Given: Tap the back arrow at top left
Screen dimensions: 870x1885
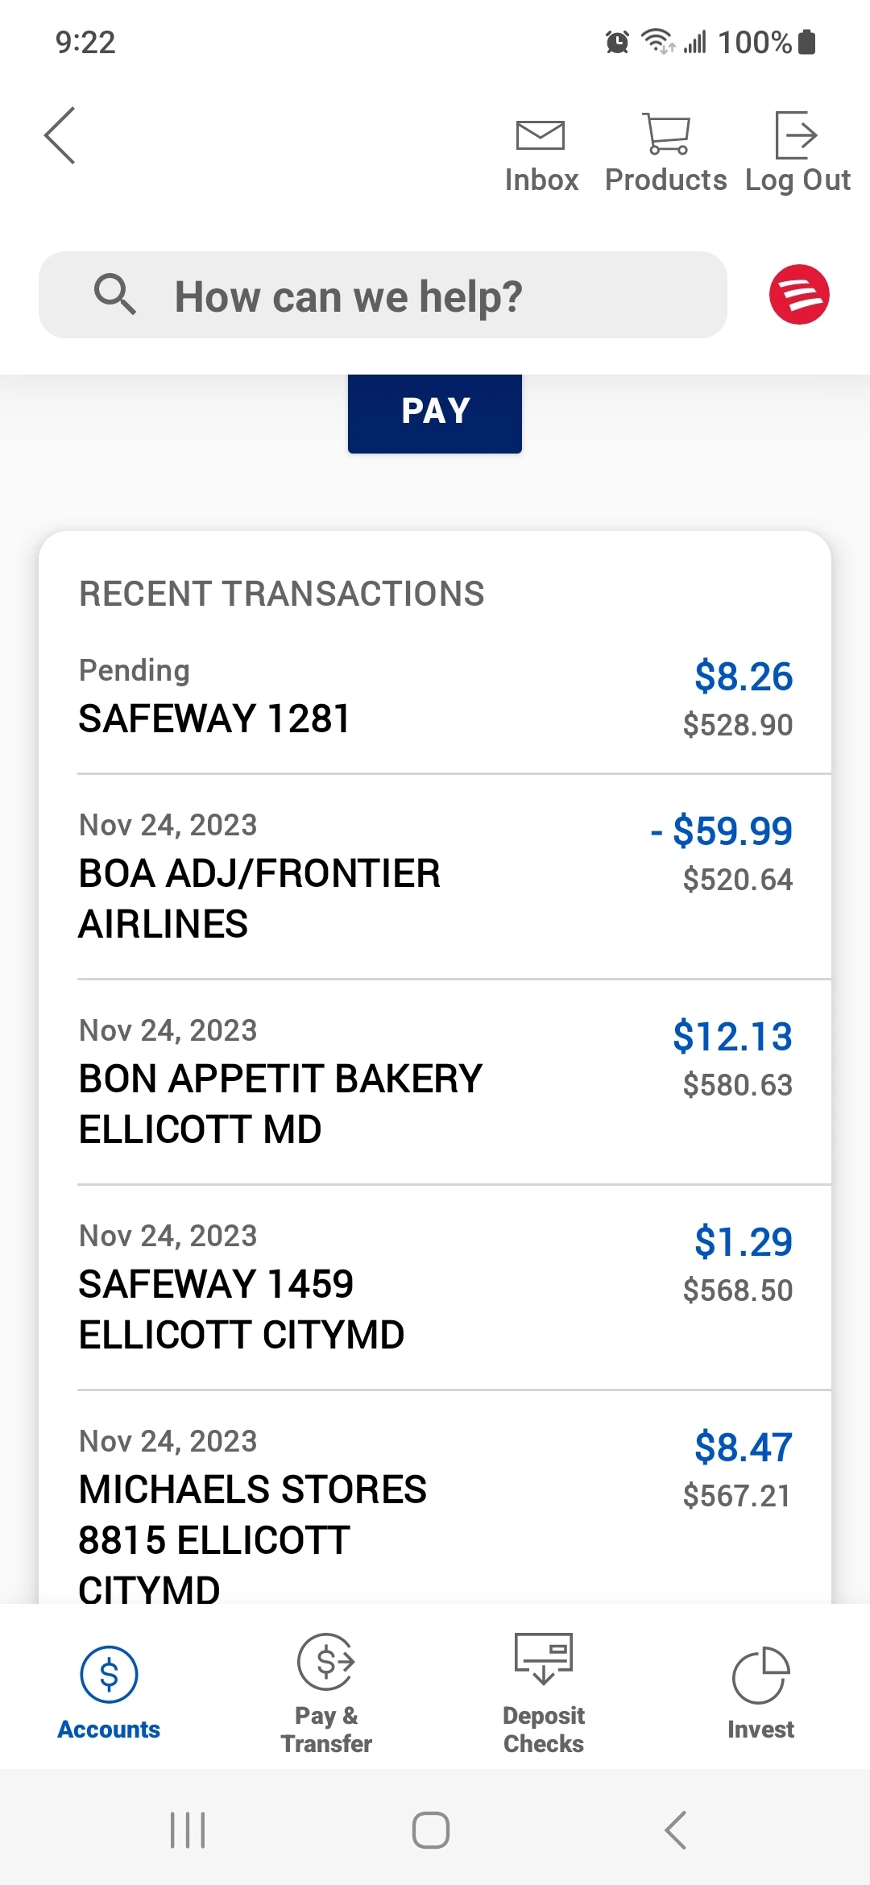Looking at the screenshot, I should (60, 135).
